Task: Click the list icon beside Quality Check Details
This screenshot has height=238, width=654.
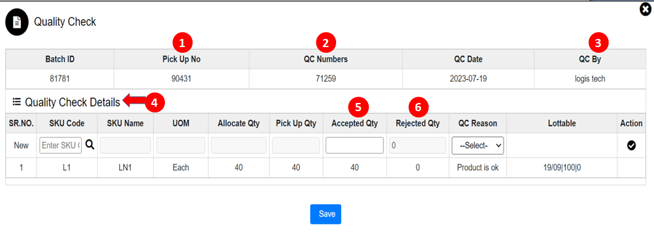Action: (17, 101)
